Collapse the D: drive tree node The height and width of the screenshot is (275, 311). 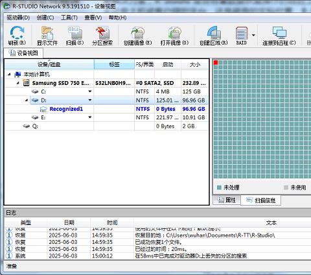(27, 101)
